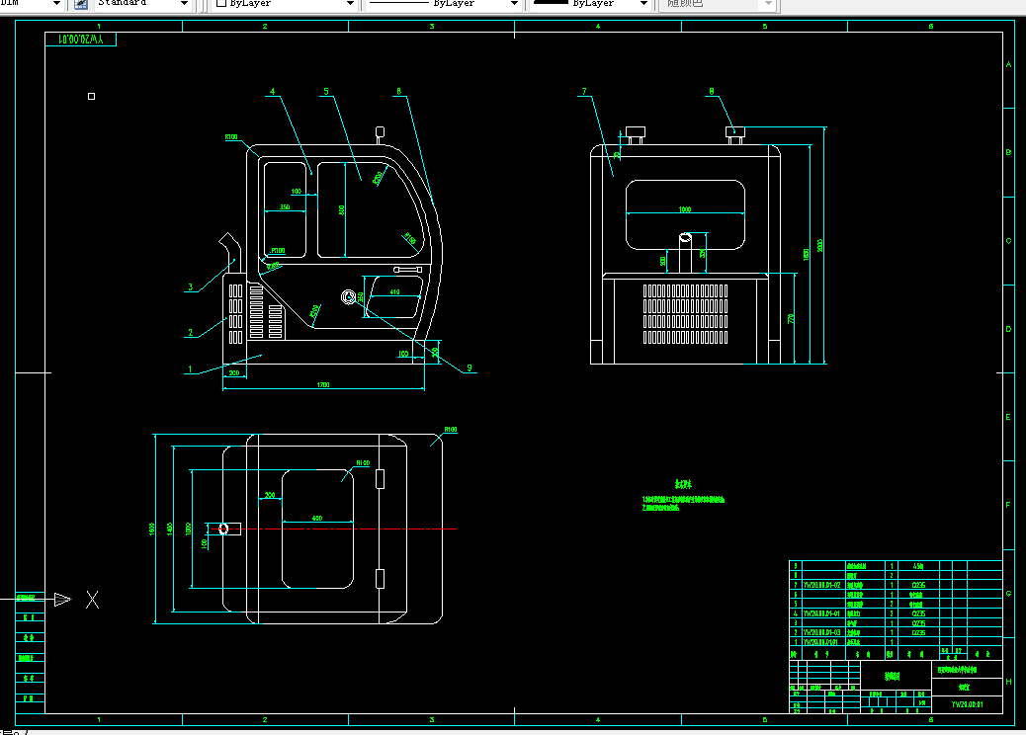
Task: Select callout number 4 above the side view
Action: pyautogui.click(x=272, y=92)
